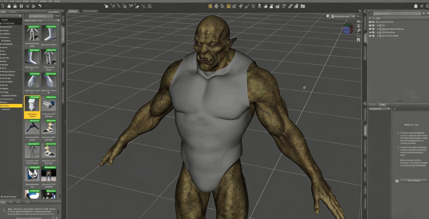Click the colored view cube in viewport

(347, 29)
